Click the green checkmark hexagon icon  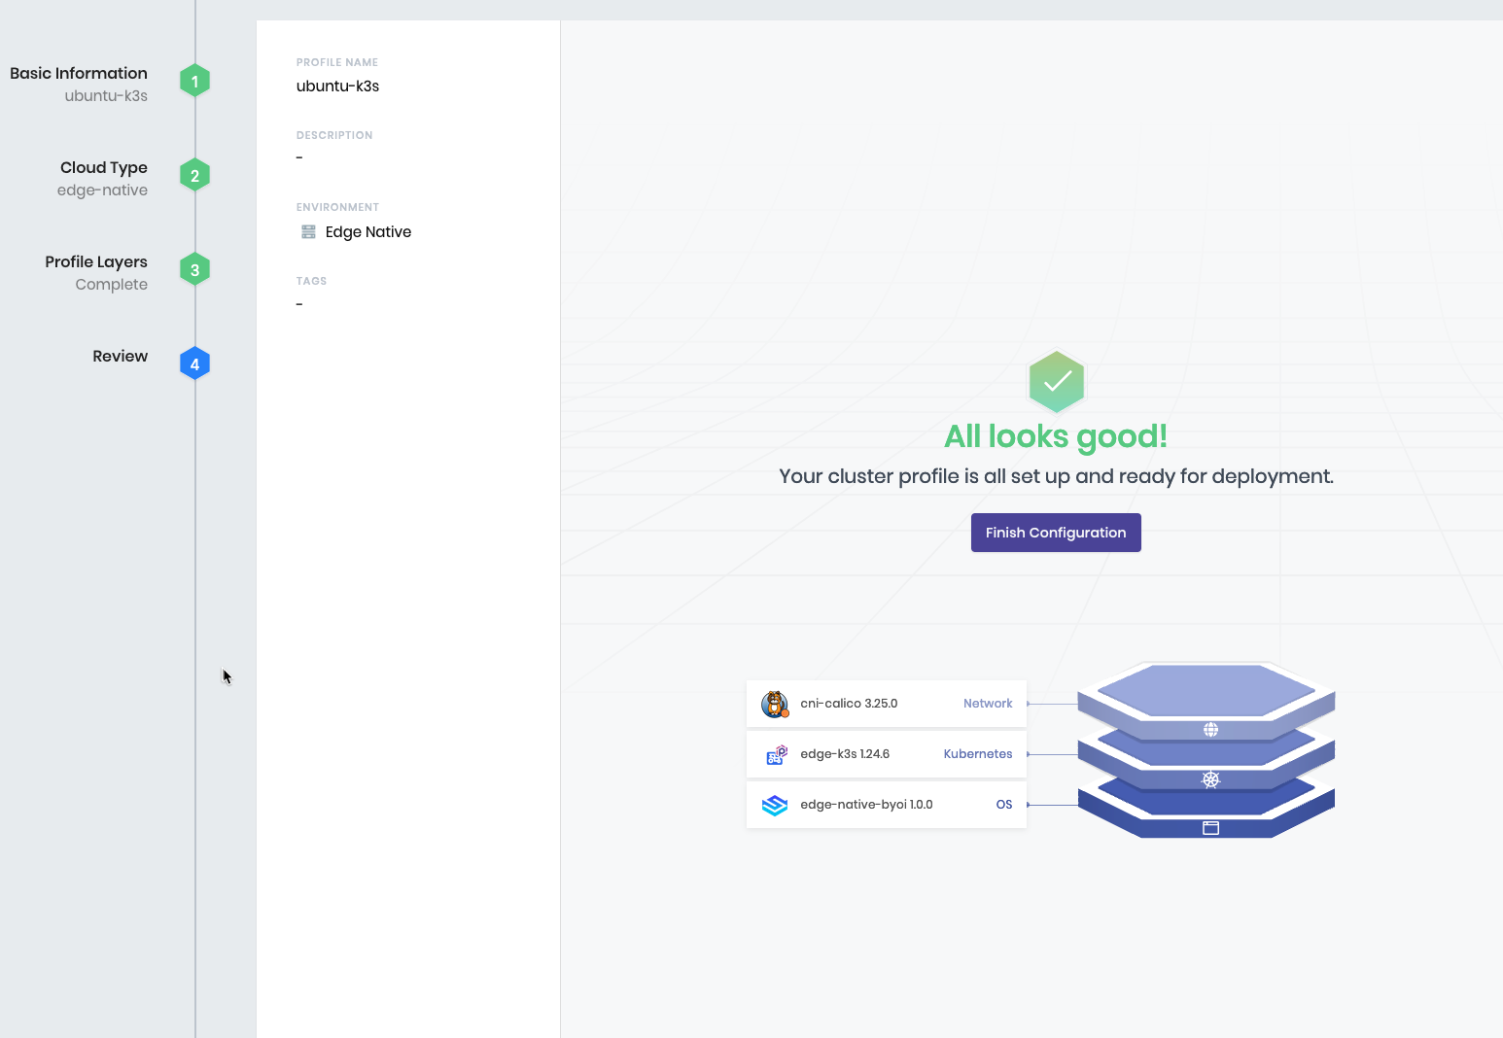pyautogui.click(x=1057, y=381)
